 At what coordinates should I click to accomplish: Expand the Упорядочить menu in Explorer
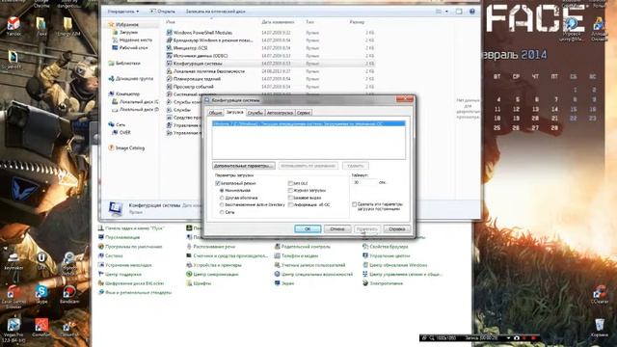point(123,12)
